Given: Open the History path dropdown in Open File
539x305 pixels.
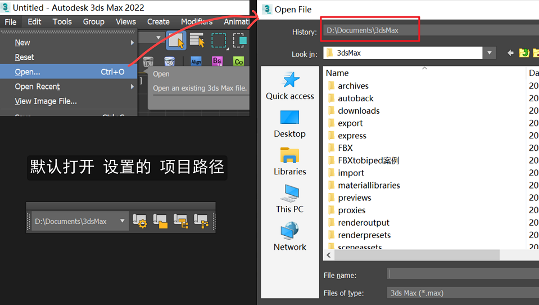Looking at the screenshot, I should (431, 30).
